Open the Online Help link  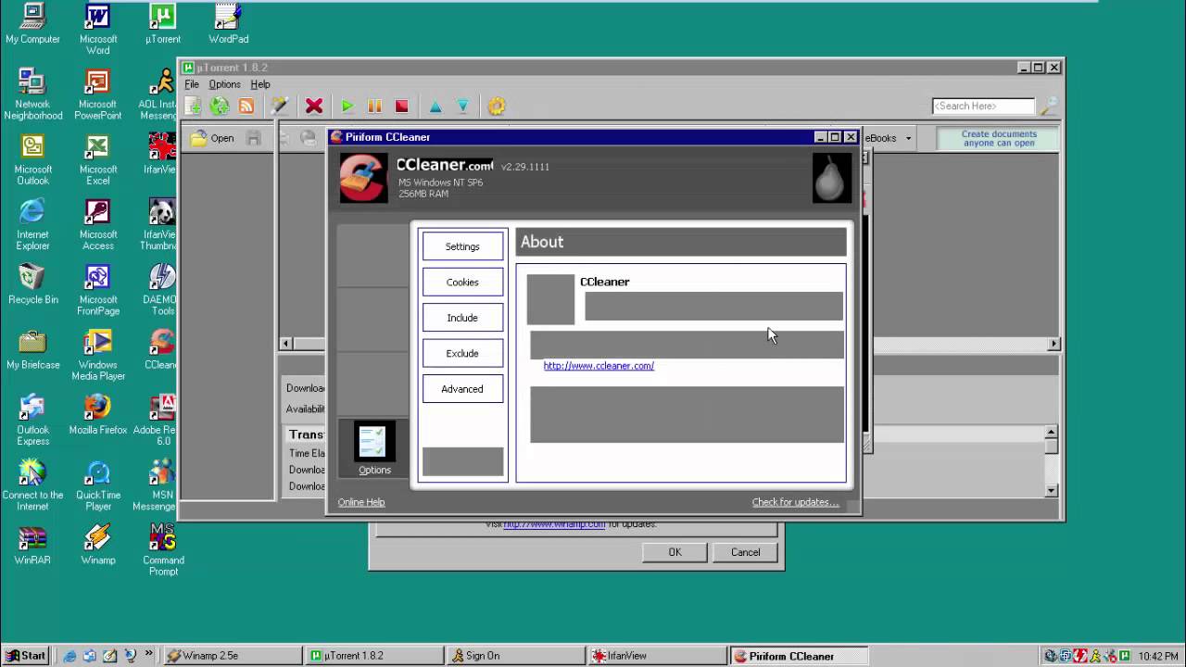click(x=361, y=502)
